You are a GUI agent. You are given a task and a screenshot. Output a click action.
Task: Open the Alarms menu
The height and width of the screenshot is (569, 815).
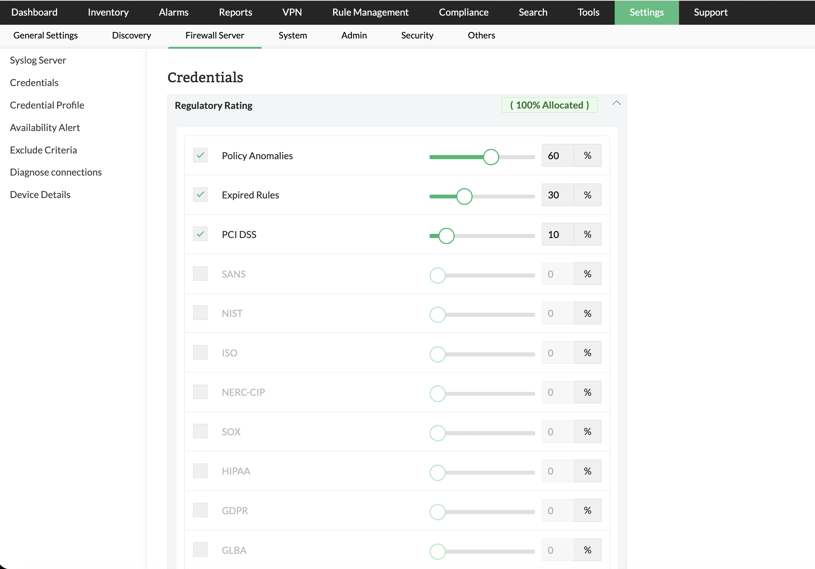point(174,12)
